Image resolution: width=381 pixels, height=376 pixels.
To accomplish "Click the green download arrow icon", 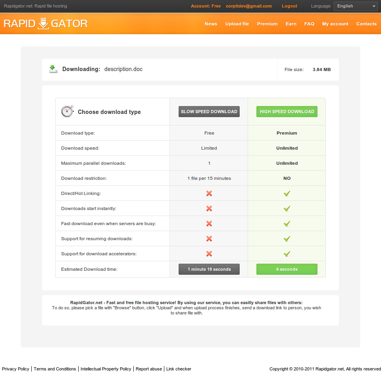I will (x=53, y=69).
